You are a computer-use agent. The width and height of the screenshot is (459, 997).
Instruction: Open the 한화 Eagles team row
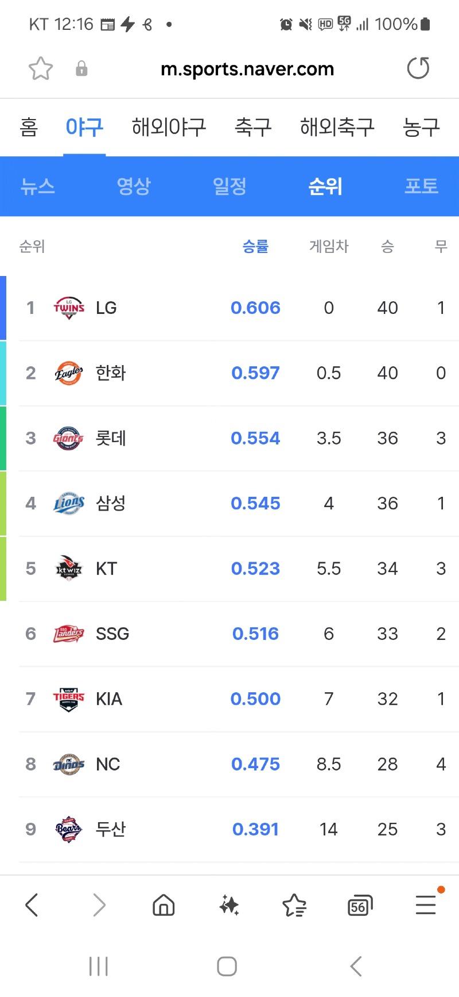tap(229, 373)
